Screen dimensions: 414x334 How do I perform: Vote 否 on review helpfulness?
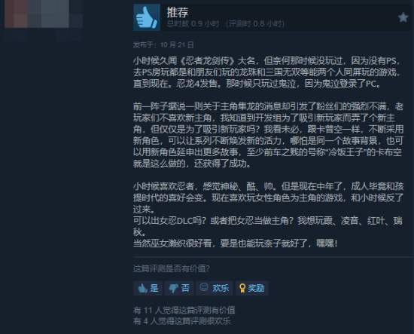(179, 288)
